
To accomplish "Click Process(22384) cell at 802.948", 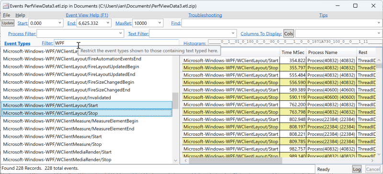I will point(331,120).
